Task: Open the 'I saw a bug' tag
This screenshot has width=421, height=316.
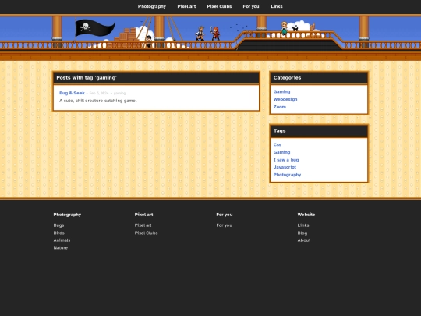Action: pyautogui.click(x=286, y=160)
